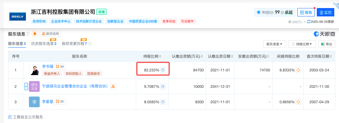Image resolution: width=339 pixels, height=123 pixels.
Task: Open the 报告 report button
Action: 306,12
